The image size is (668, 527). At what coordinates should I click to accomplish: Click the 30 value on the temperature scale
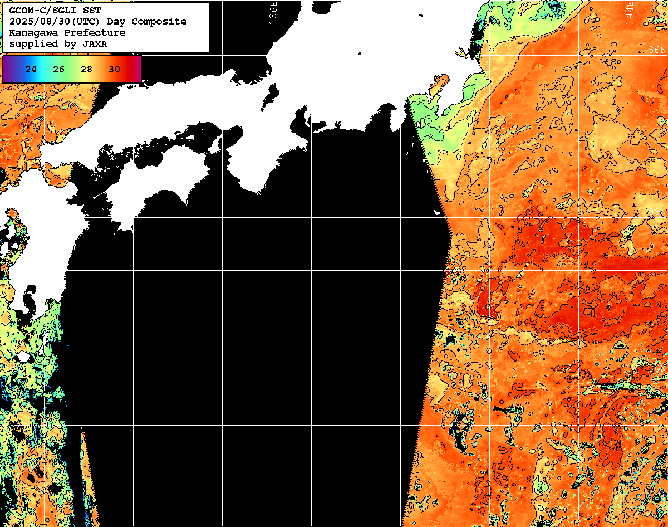pos(115,70)
